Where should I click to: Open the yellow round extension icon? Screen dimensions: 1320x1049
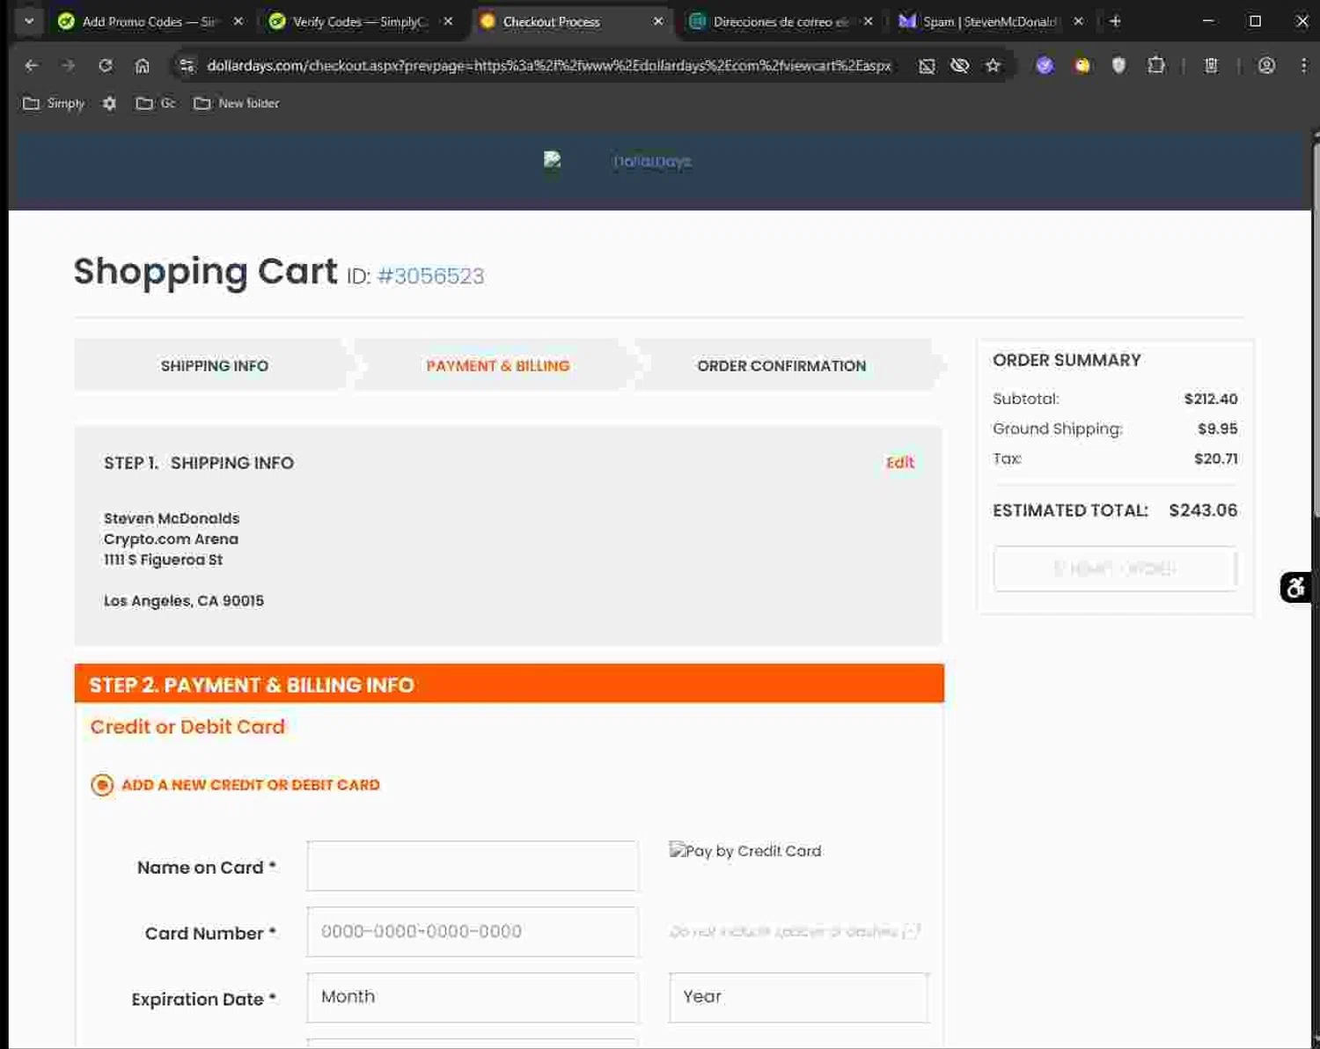(x=1082, y=65)
